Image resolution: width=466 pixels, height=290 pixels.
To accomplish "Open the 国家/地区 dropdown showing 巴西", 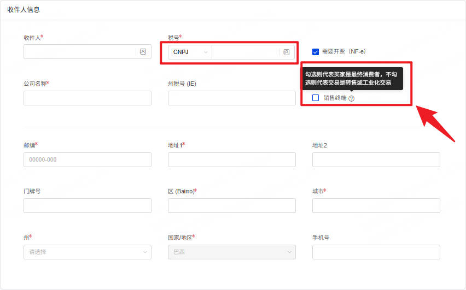I will [x=232, y=252].
